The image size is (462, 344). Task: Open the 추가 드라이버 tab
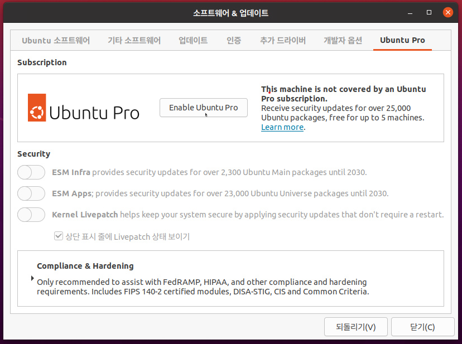point(283,40)
